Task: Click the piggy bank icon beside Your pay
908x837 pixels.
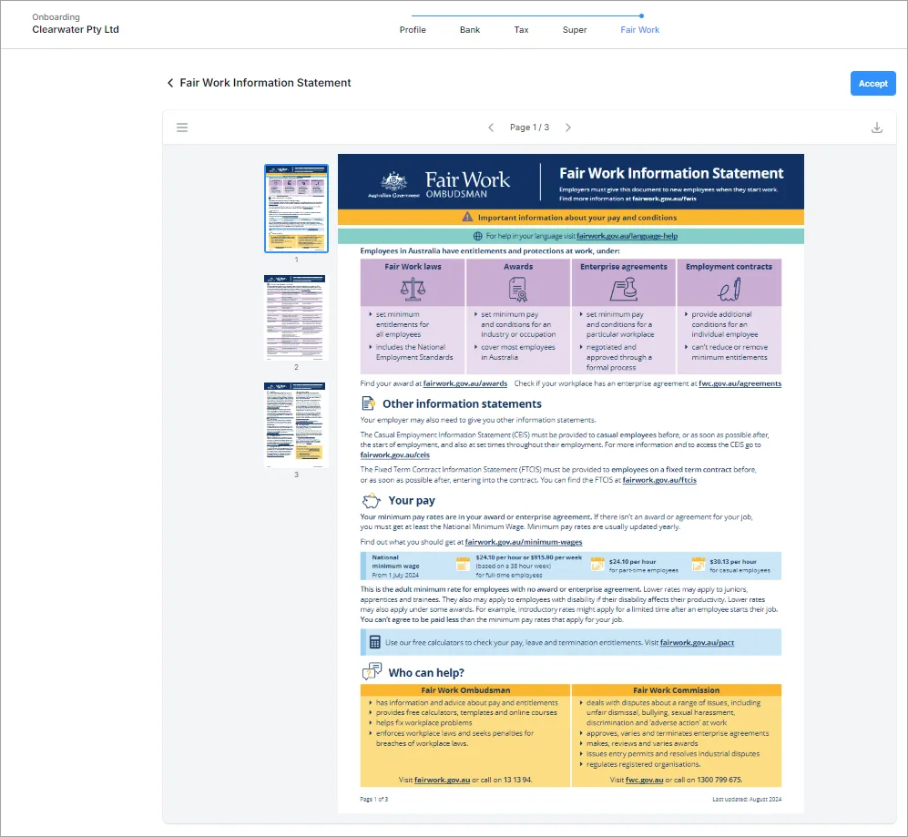Action: click(372, 500)
